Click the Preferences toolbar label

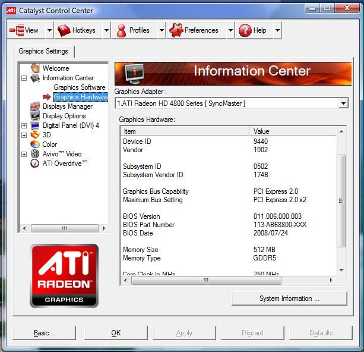(x=201, y=30)
